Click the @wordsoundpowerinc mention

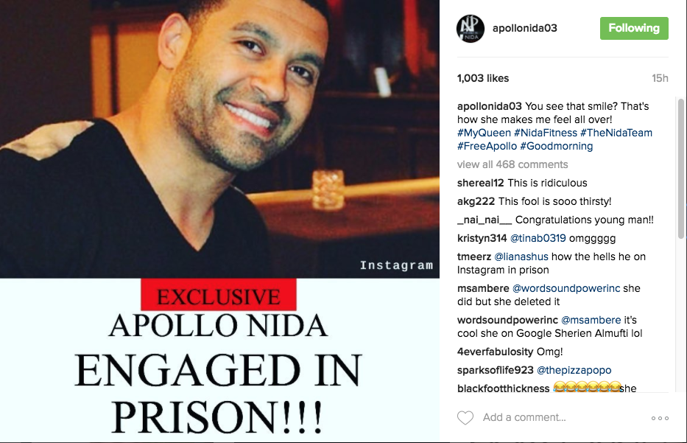coord(566,288)
